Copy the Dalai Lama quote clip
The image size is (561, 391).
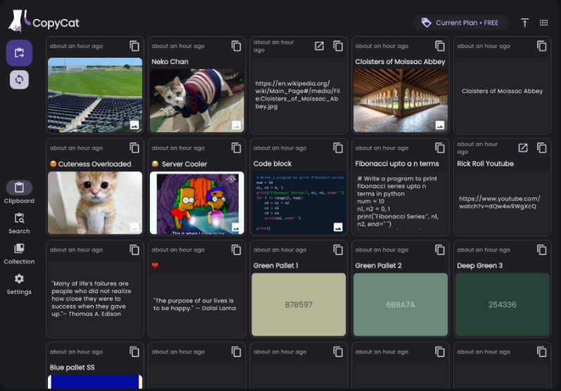pyautogui.click(x=236, y=250)
